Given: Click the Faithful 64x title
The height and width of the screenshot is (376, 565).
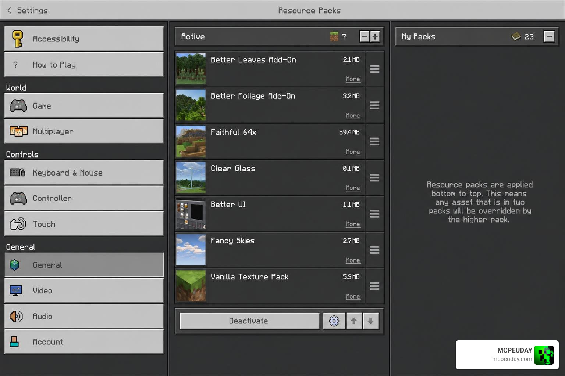Looking at the screenshot, I should point(234,132).
